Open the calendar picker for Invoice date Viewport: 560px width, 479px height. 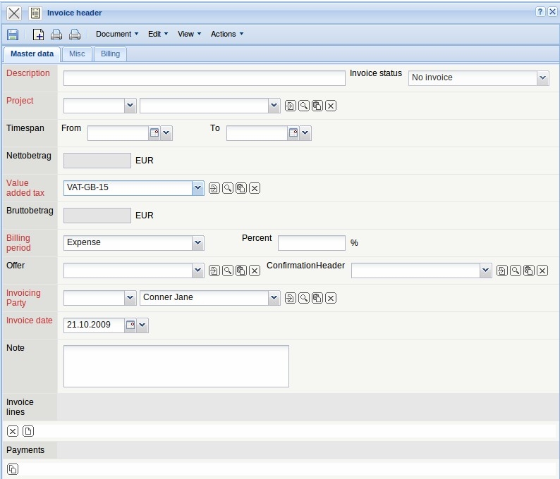coord(130,325)
